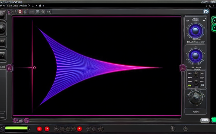Toggle the second red LED button in bottom bar
This screenshot has width=216, height=134.
click(47, 129)
